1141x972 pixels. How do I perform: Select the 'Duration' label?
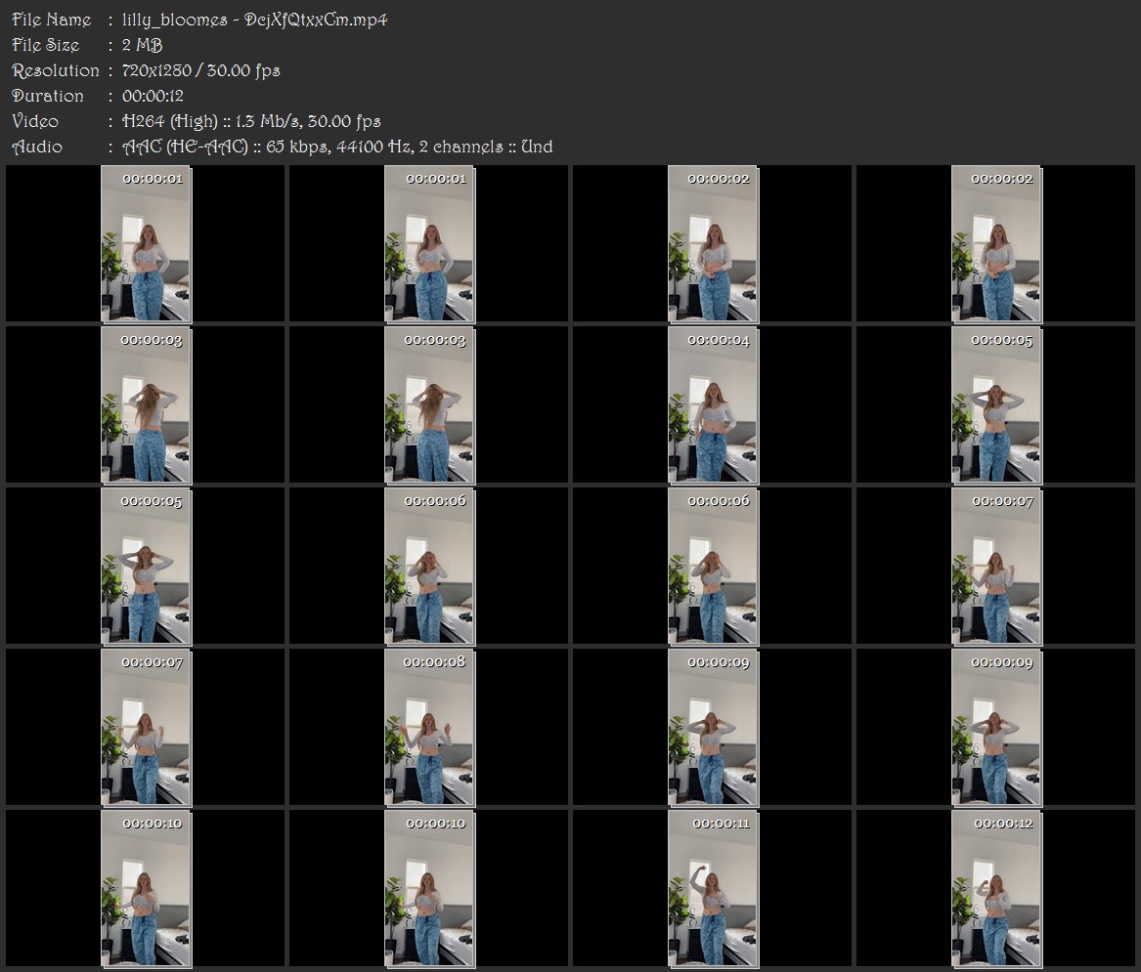click(x=48, y=96)
